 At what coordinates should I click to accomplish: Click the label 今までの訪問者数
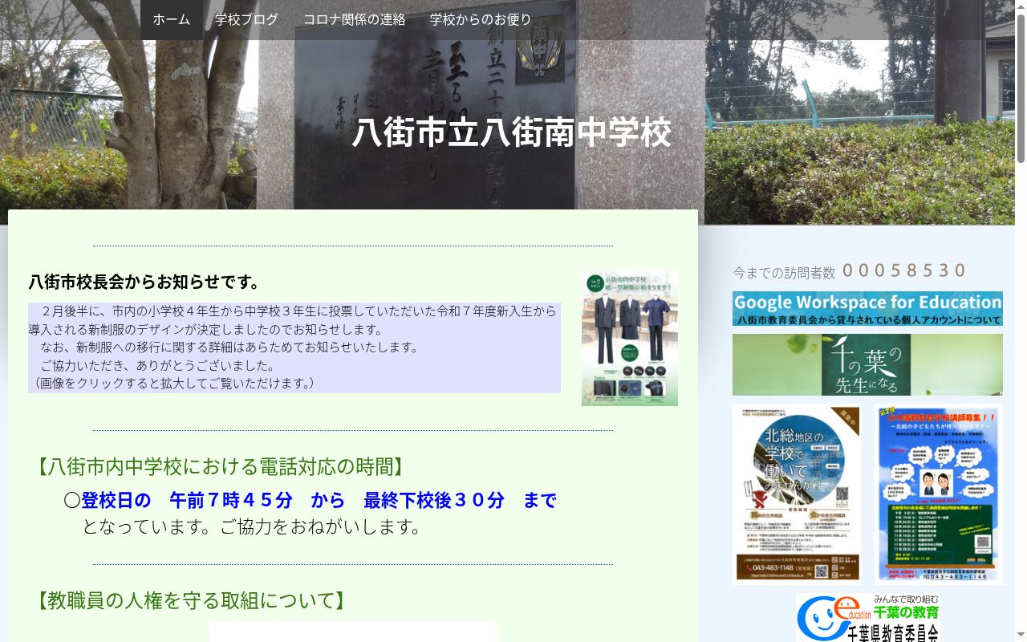(784, 273)
